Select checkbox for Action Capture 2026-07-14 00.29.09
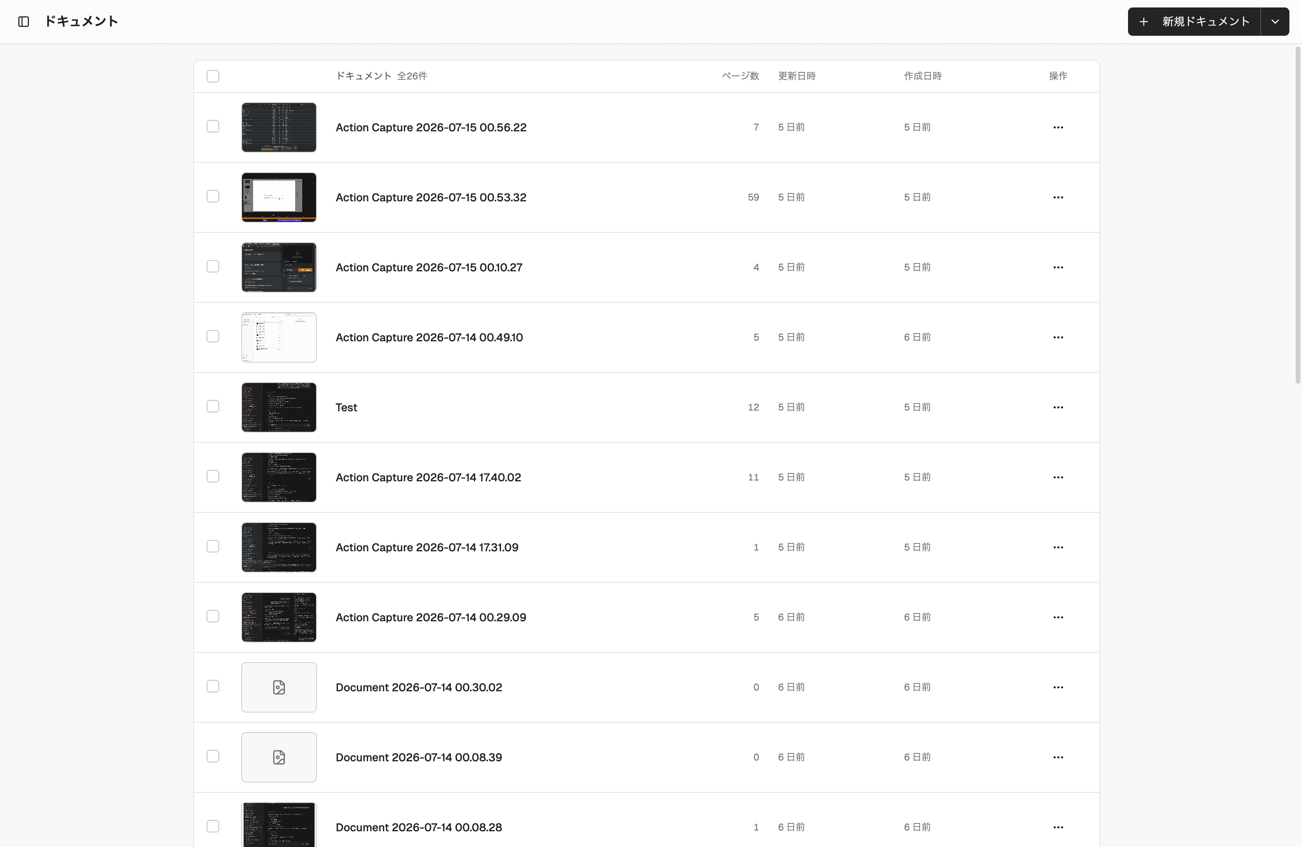The height and width of the screenshot is (847, 1302). [213, 617]
